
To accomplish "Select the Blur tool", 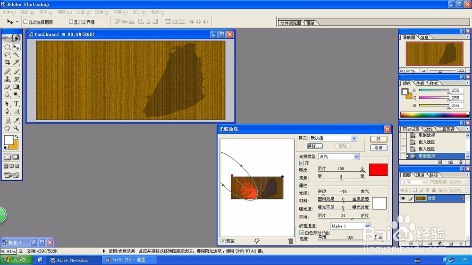I will pyautogui.click(x=7, y=94).
